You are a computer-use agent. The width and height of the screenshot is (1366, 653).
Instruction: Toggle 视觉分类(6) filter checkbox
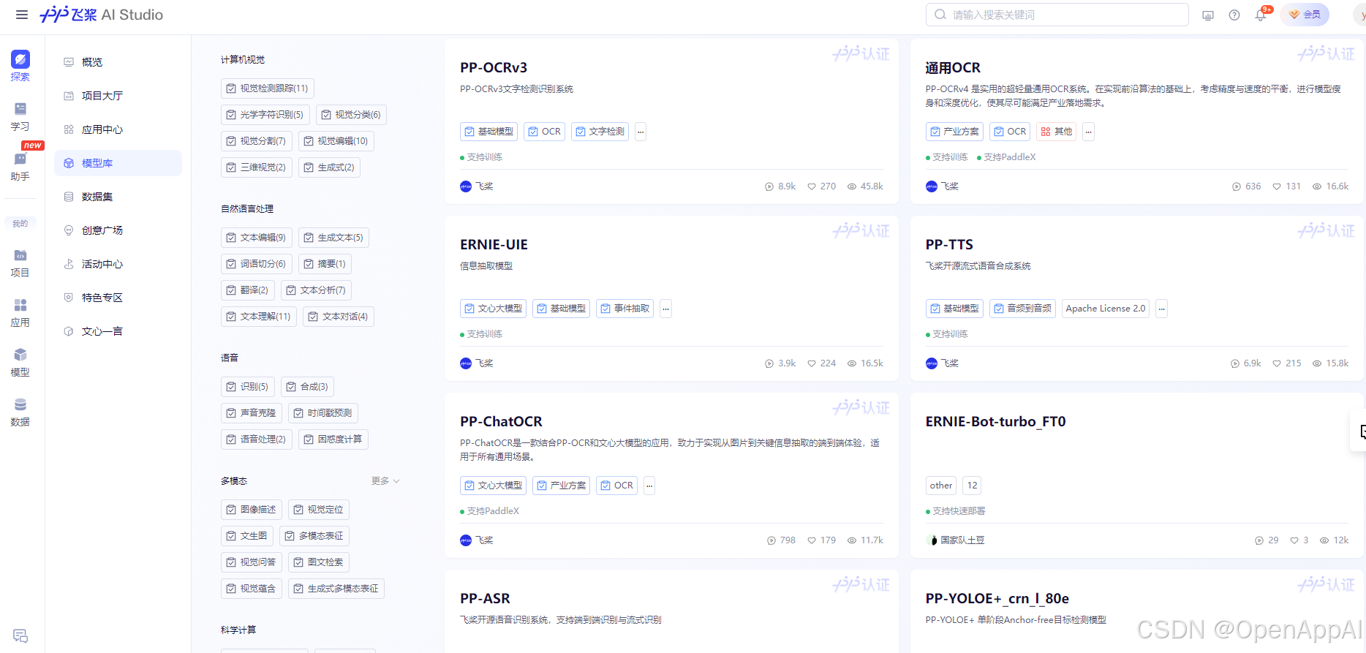tap(351, 115)
